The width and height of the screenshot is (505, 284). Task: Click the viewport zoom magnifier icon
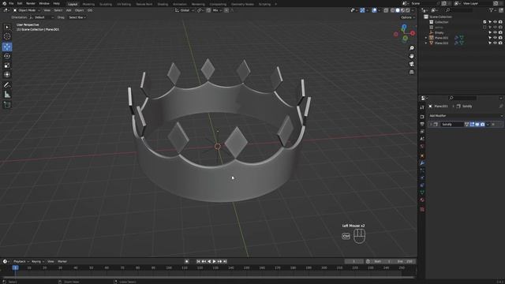(412, 48)
